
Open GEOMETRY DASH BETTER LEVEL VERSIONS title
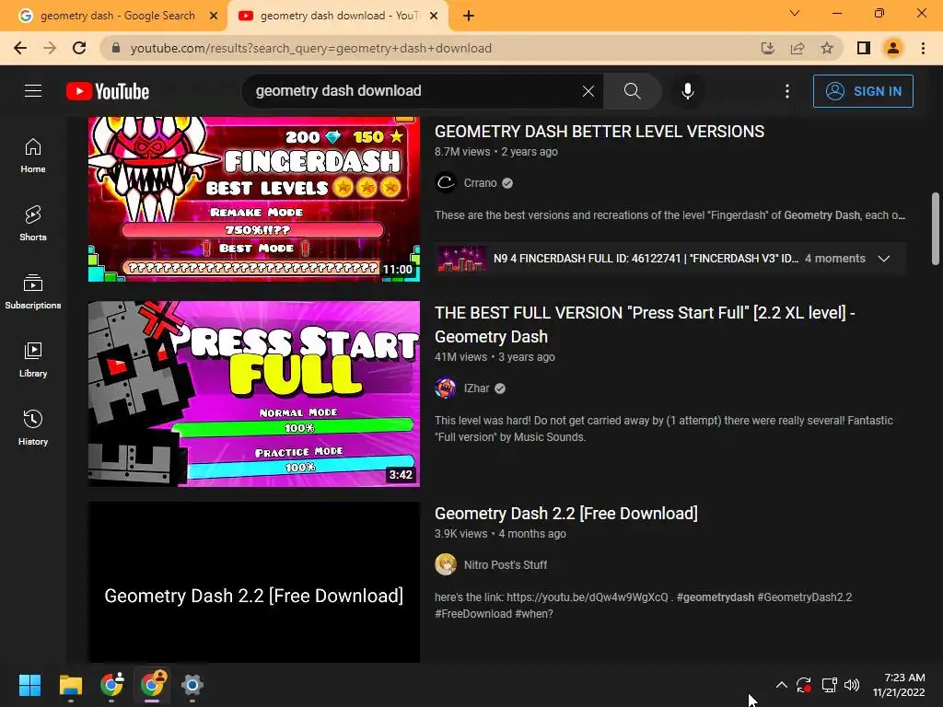[x=599, y=131]
